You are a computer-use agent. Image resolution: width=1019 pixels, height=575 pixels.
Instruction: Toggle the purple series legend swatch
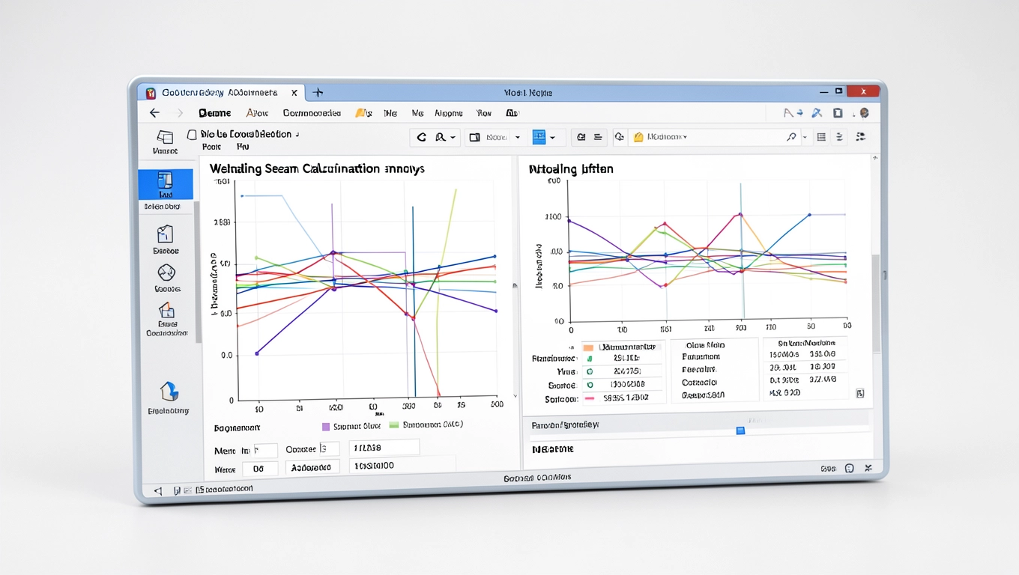(x=326, y=426)
